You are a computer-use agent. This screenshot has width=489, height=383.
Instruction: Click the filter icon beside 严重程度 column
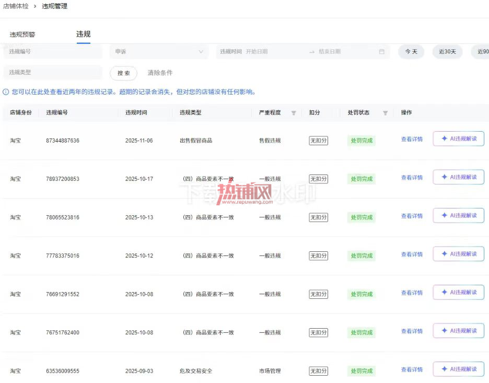click(x=294, y=113)
